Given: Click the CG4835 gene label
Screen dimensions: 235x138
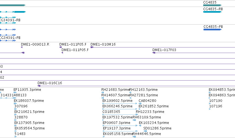Looking at the screenshot, I should [210, 2].
